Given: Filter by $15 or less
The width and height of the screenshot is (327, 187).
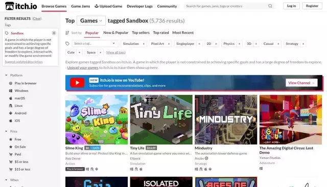Looking at the screenshot, I should (x=22, y=169).
